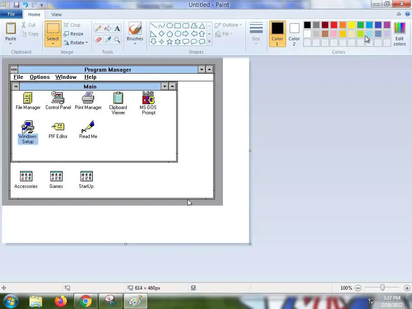Screen dimensions: 412x309
Task: Activate Color 2 background box
Action: pyautogui.click(x=294, y=34)
